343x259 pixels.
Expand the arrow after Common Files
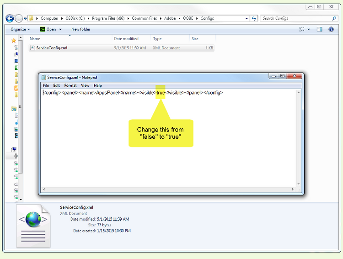click(x=161, y=18)
